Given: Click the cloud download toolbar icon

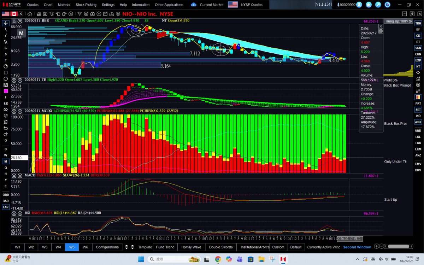Looking at the screenshot, I should click(30, 14).
